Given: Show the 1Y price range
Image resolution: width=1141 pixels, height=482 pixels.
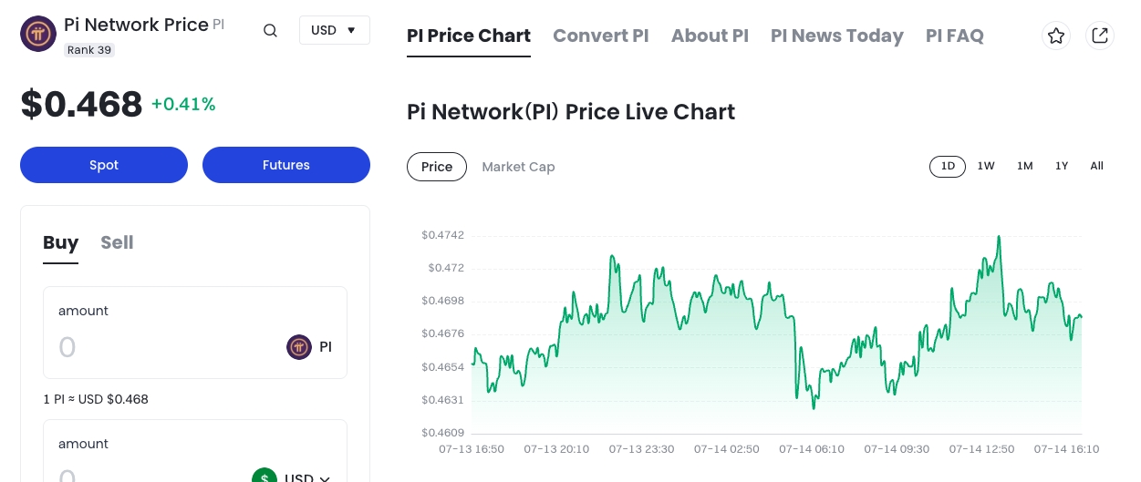Looking at the screenshot, I should coord(1062,166).
